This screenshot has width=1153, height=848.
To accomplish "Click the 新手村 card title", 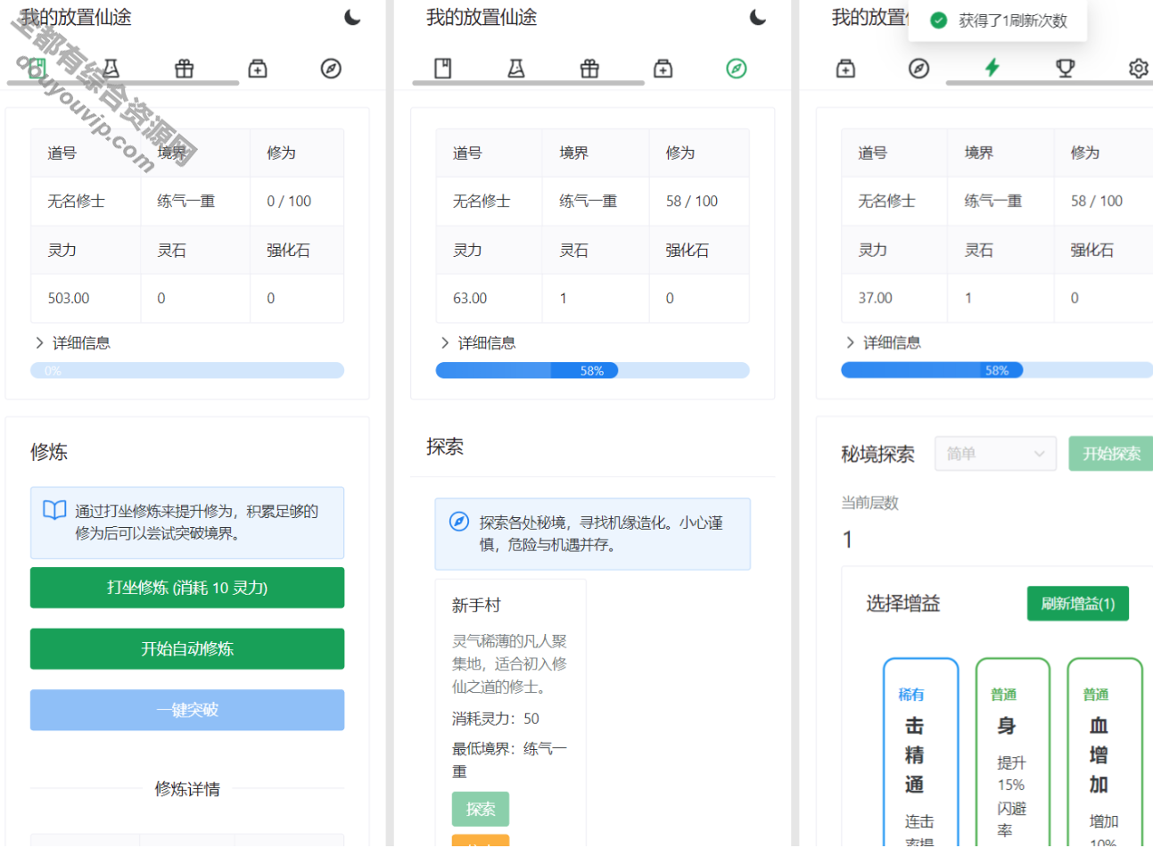I will (476, 605).
